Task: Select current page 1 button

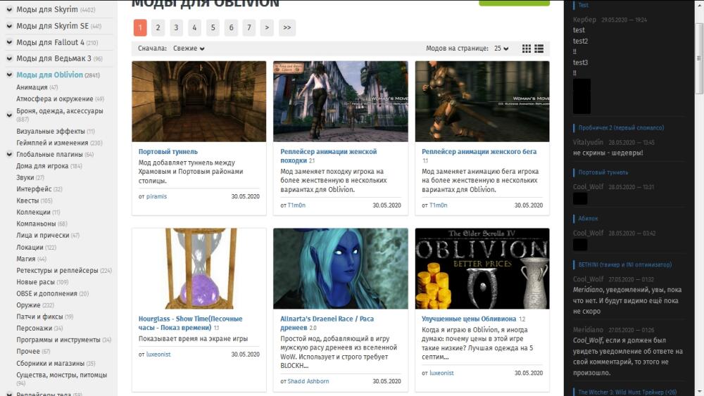Action: click(x=140, y=27)
